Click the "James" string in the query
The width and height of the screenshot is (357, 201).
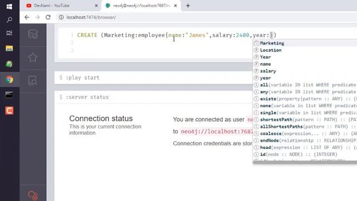(197, 35)
